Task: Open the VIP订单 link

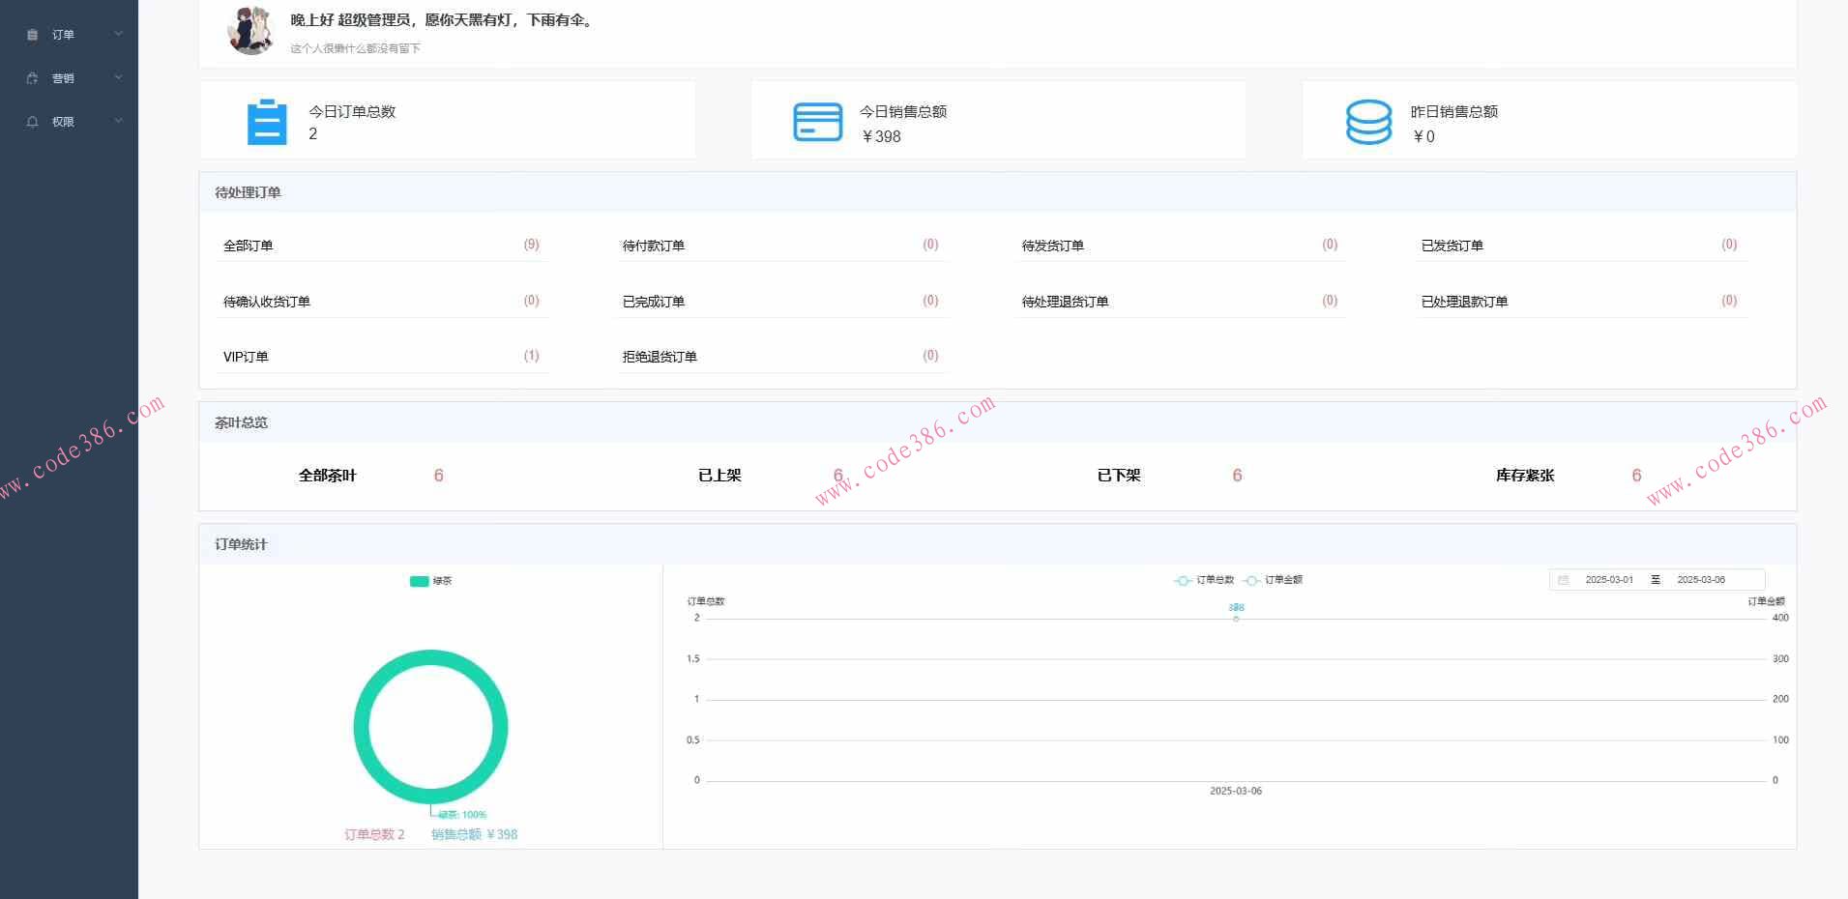Action: click(245, 356)
